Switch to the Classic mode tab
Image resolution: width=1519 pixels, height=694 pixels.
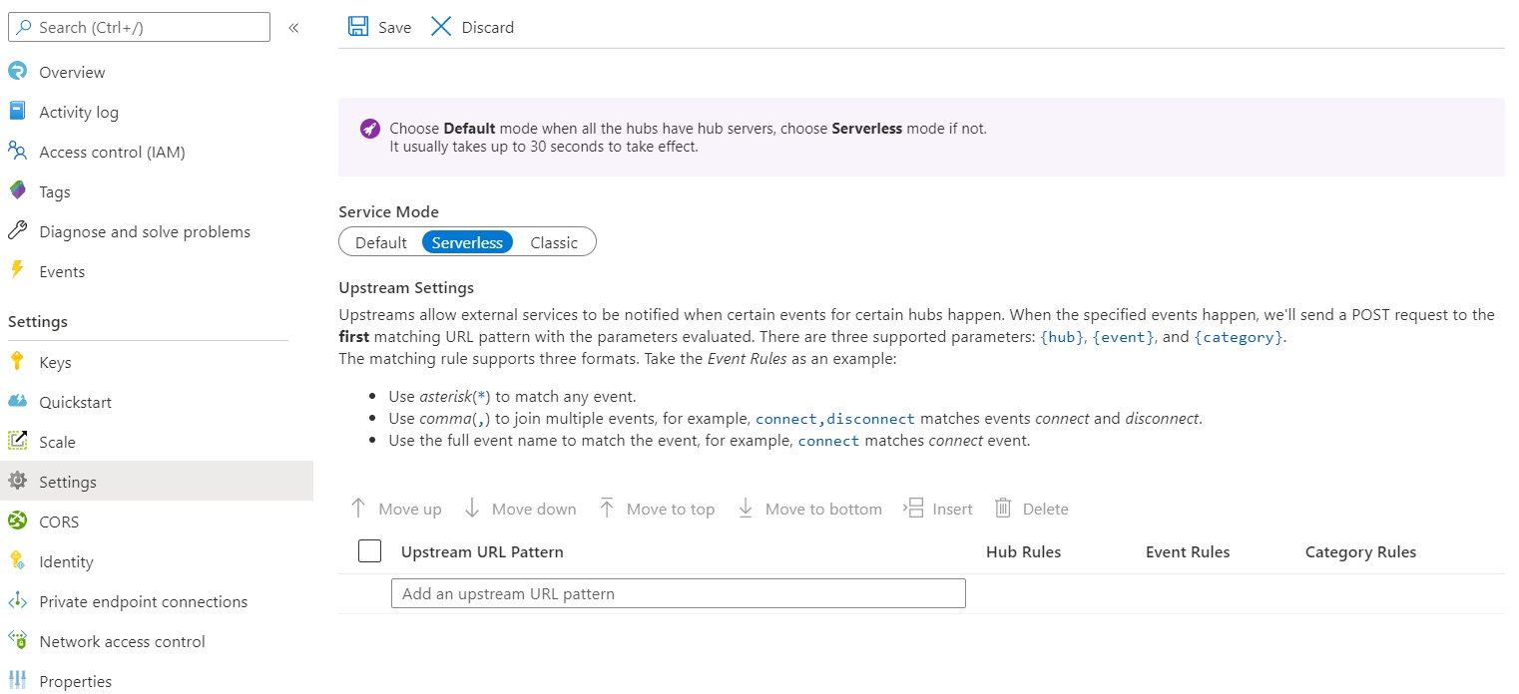pyautogui.click(x=554, y=241)
